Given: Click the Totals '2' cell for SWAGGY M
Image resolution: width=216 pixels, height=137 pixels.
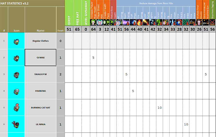Looking at the screenshot, I should tap(60, 74).
